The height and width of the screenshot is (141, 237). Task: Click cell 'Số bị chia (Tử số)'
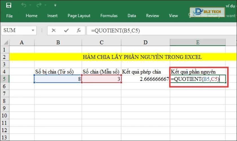tap(58, 72)
